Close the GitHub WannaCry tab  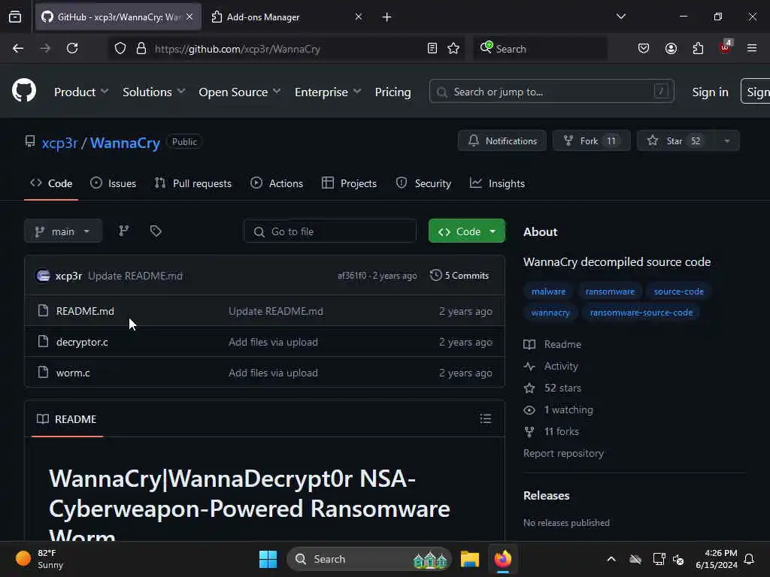189,17
